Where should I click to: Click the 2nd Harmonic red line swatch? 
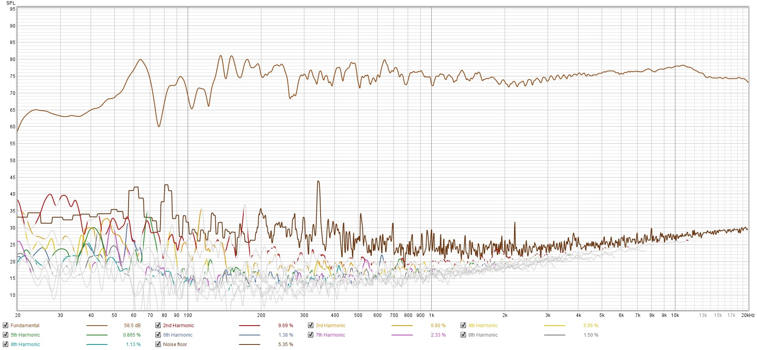coord(249,326)
